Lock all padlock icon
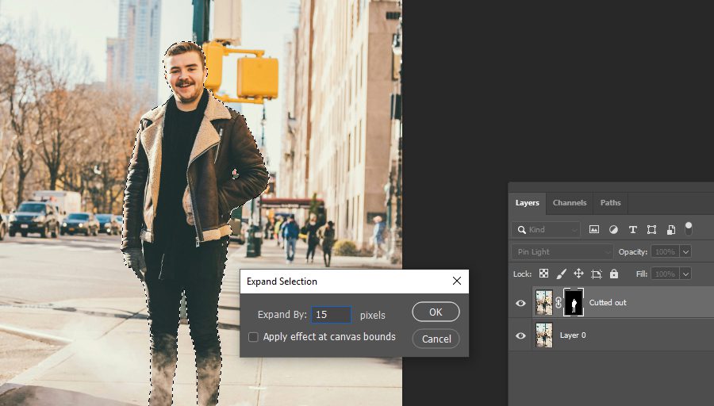Image resolution: width=714 pixels, height=406 pixels. [x=614, y=274]
